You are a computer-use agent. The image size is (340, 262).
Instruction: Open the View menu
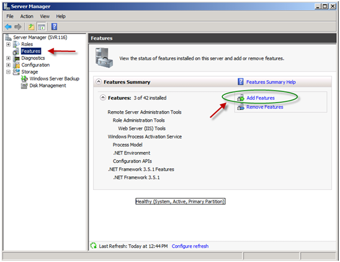pyautogui.click(x=45, y=16)
